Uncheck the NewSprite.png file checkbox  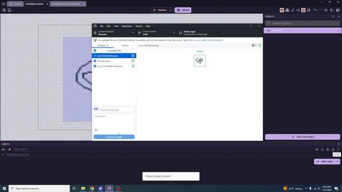(x=95, y=55)
